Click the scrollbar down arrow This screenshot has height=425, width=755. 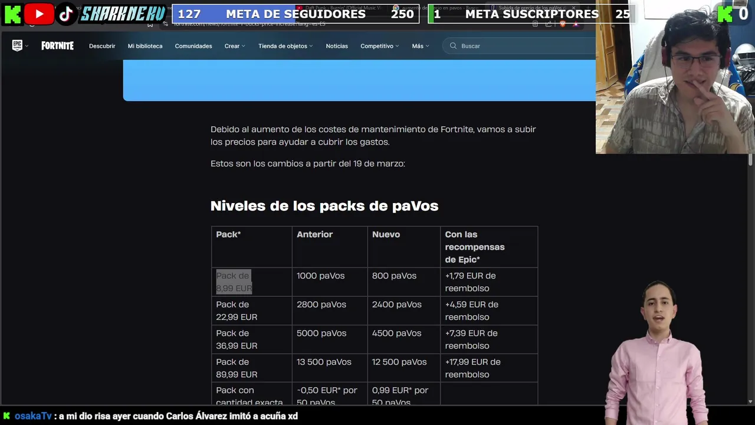[750, 401]
